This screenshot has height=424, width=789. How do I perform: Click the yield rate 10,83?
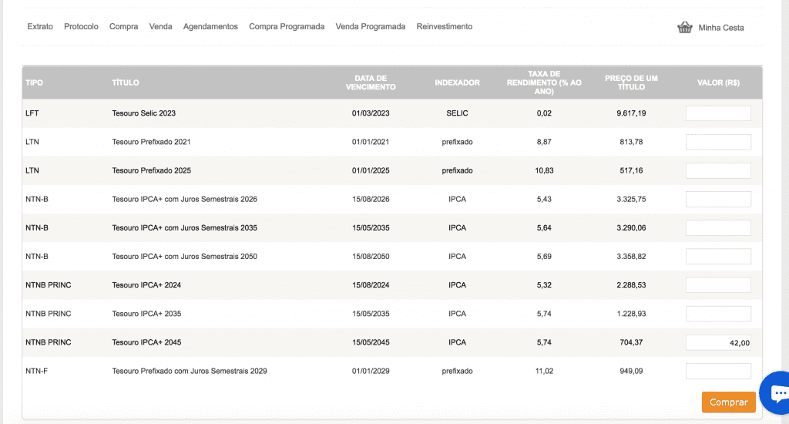[544, 170]
